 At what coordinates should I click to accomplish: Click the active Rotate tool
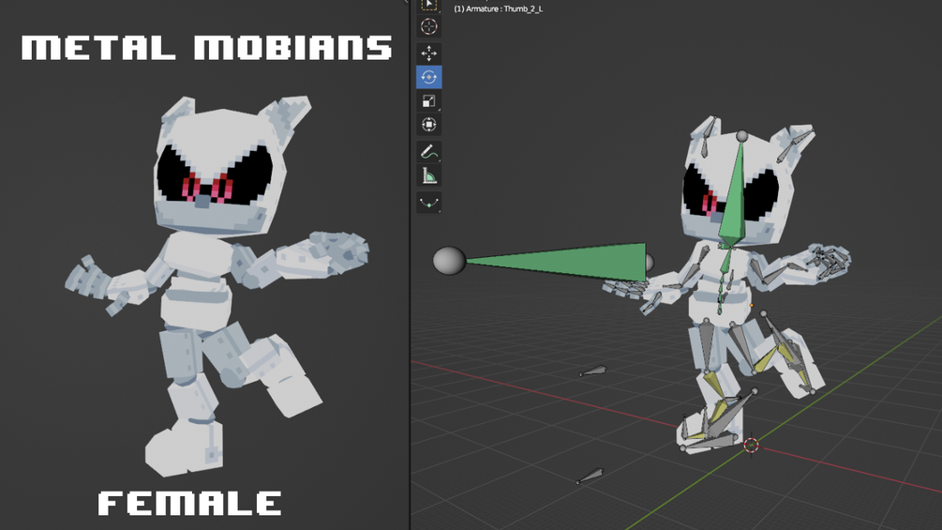429,78
